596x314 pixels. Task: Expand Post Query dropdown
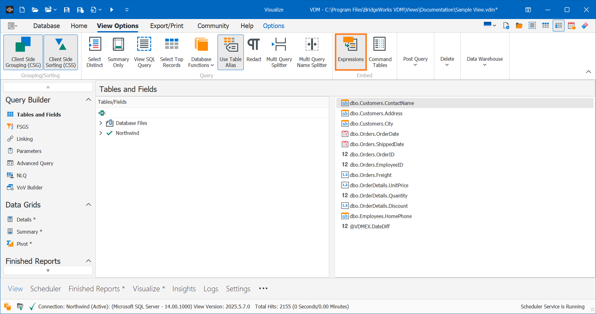click(x=415, y=61)
